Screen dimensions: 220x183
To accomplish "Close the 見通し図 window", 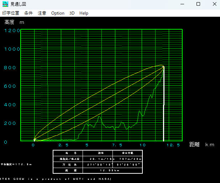I will click(x=214, y=4).
